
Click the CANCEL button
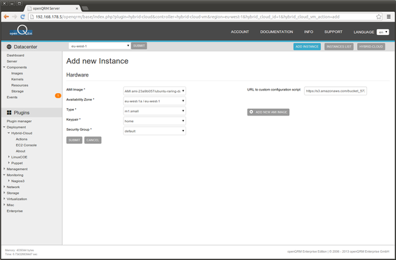click(92, 140)
